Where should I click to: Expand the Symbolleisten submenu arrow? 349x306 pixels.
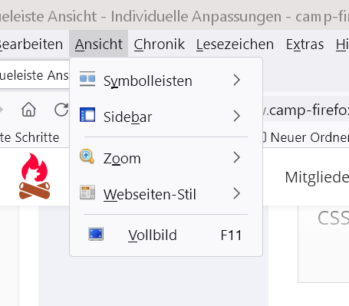click(237, 80)
